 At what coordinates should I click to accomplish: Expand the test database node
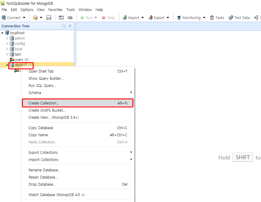point(7,54)
